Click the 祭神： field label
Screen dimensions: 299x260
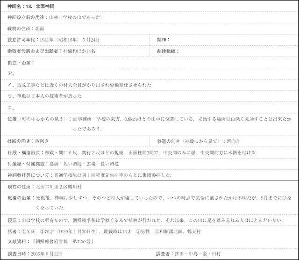(x=163, y=40)
